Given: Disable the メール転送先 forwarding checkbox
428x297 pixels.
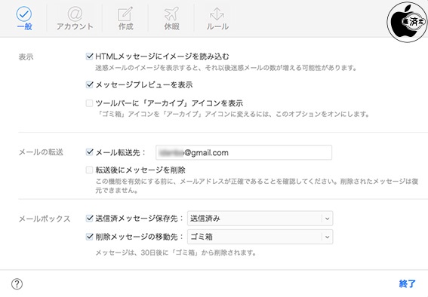Looking at the screenshot, I should click(x=90, y=152).
